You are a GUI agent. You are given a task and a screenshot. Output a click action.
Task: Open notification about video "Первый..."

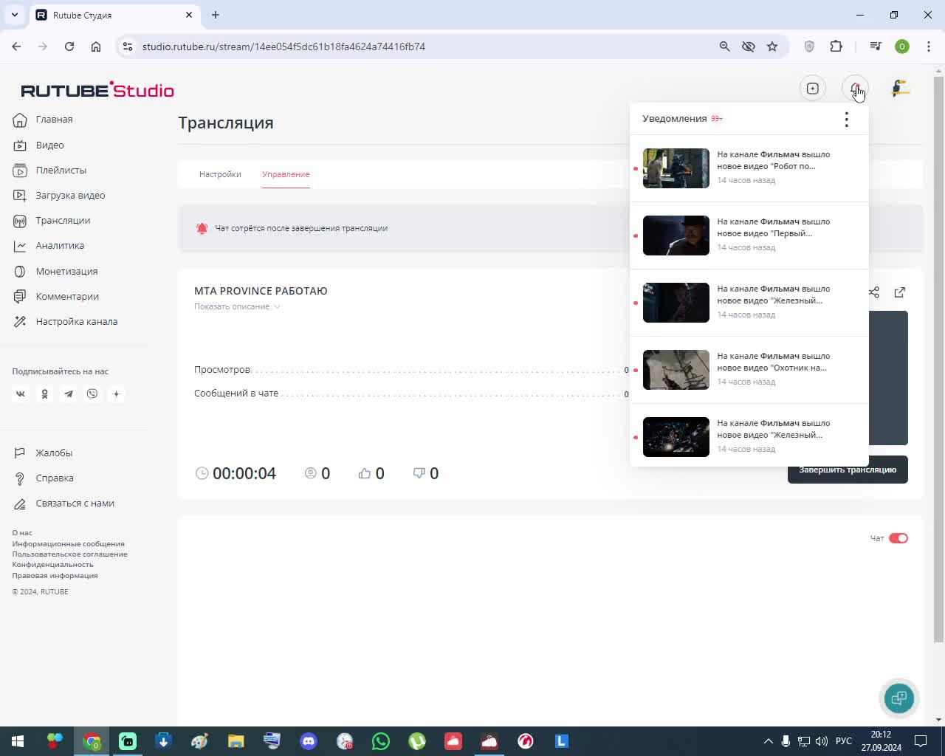coord(749,236)
